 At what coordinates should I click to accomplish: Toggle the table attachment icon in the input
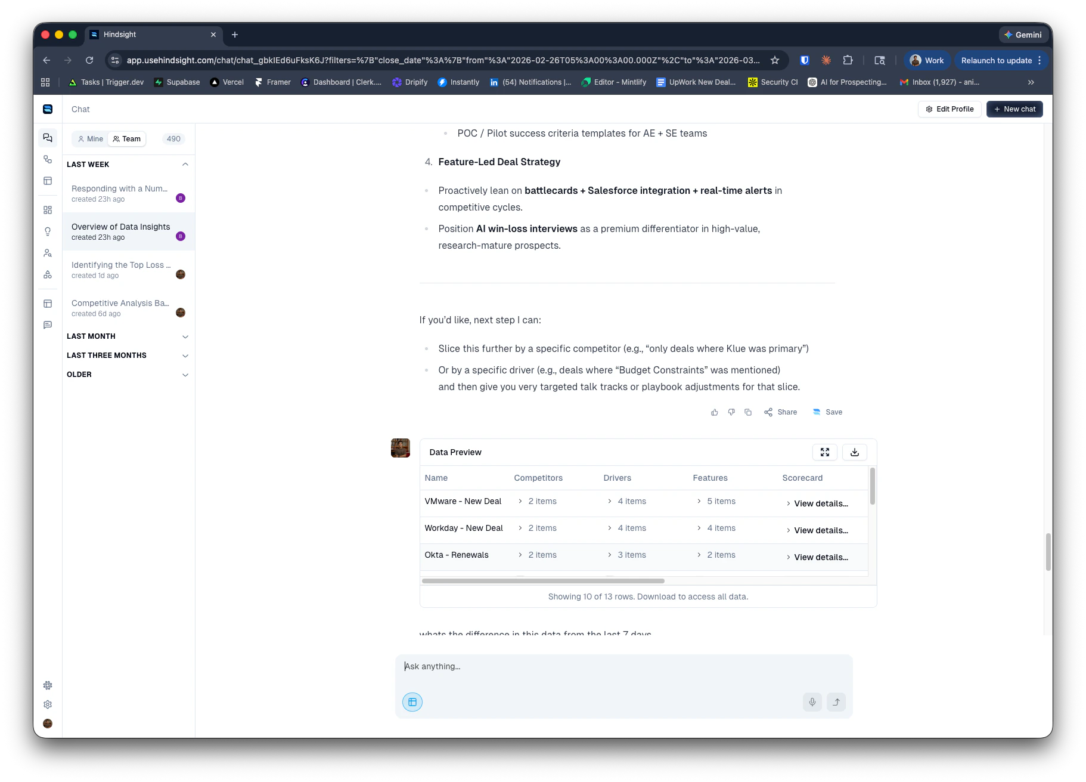pyautogui.click(x=412, y=702)
